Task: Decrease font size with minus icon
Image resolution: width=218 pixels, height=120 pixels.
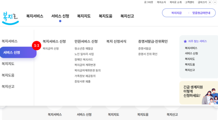Action: coord(215,2)
